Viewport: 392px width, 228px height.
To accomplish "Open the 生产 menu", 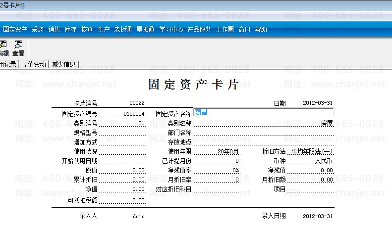I will pos(104,30).
